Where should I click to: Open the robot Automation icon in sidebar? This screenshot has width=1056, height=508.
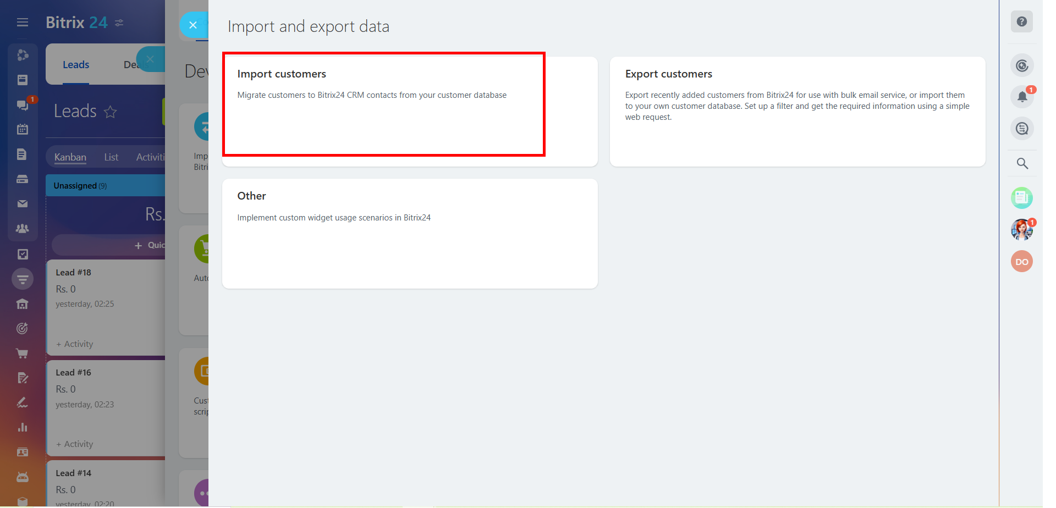coord(23,477)
